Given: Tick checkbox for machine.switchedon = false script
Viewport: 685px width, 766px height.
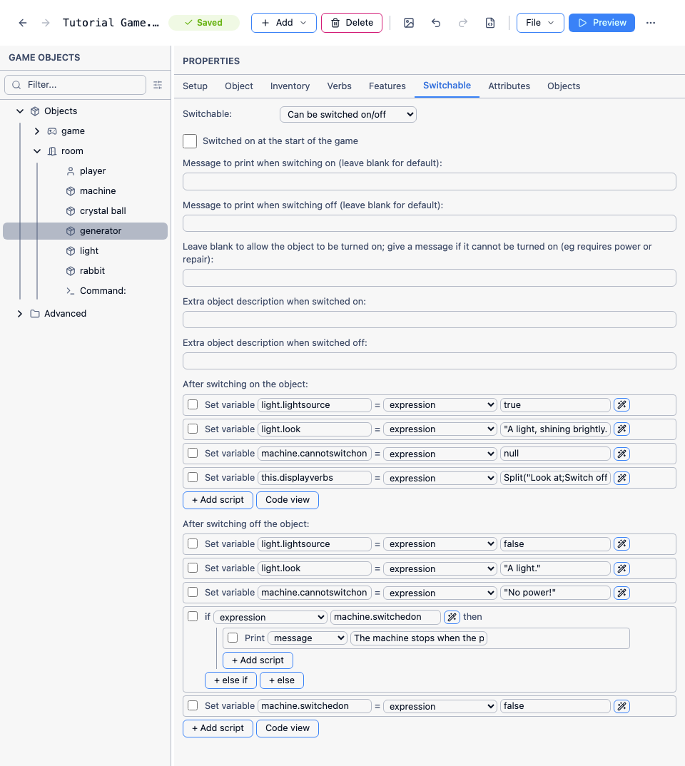Looking at the screenshot, I should tap(193, 706).
